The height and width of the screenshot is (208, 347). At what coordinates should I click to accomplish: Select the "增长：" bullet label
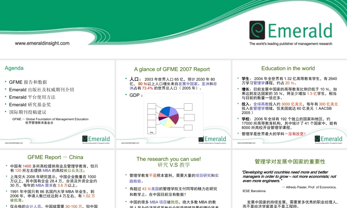tap(246, 89)
